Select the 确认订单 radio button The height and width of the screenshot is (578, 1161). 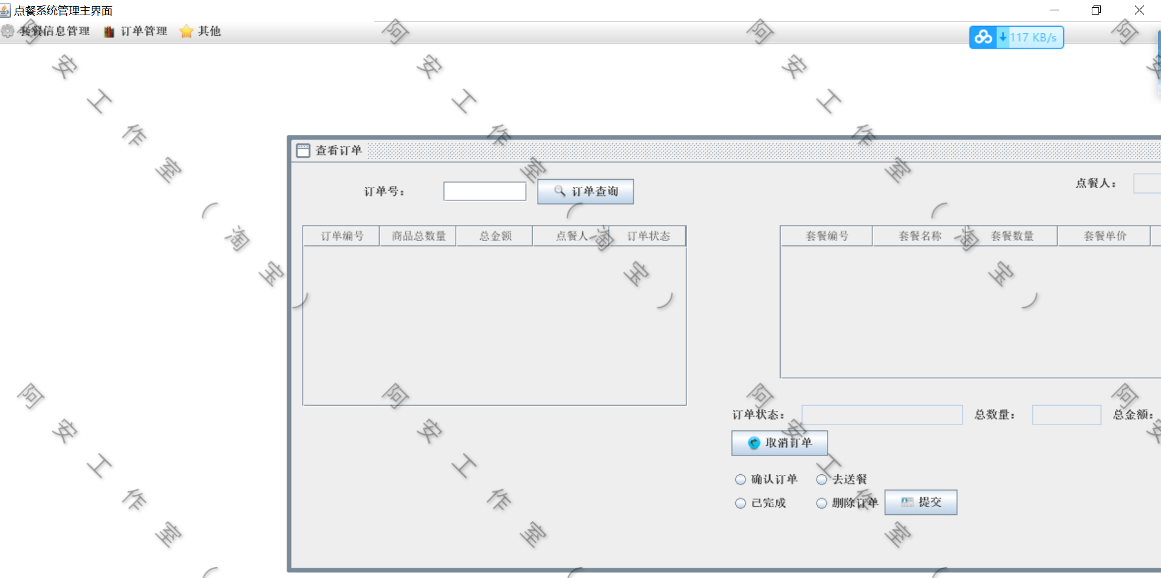click(x=740, y=480)
